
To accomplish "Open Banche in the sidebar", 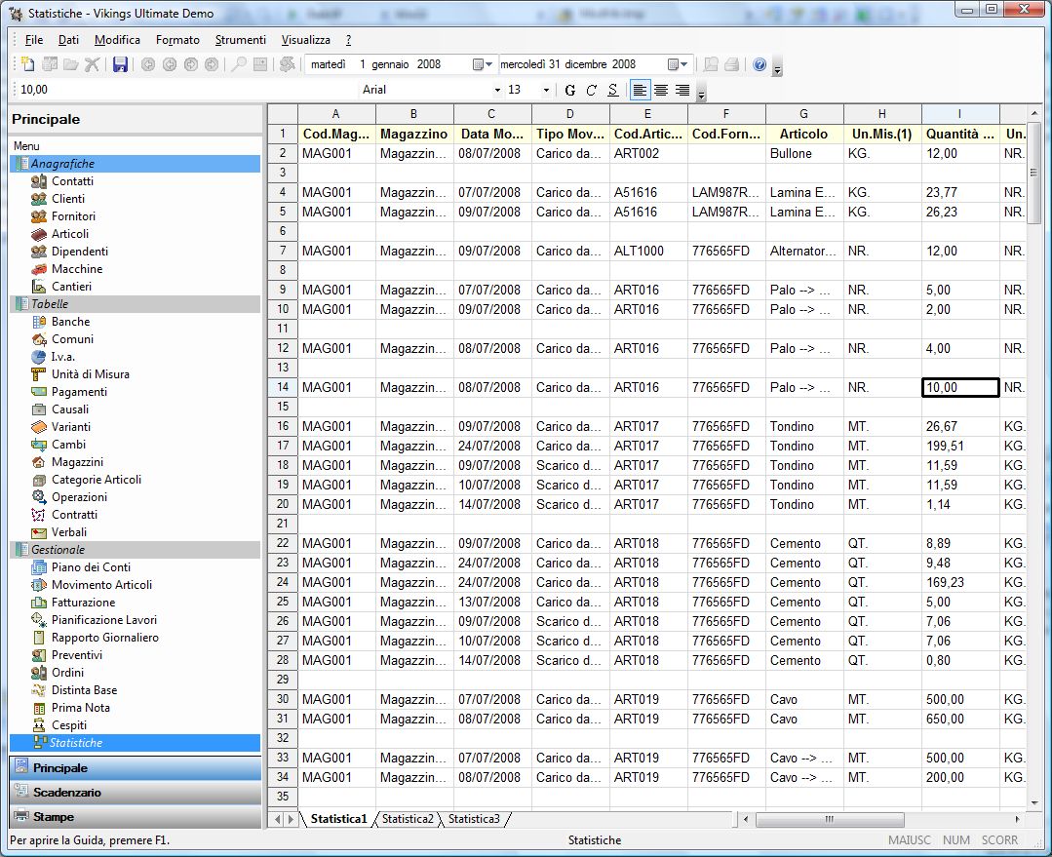I will [x=70, y=322].
